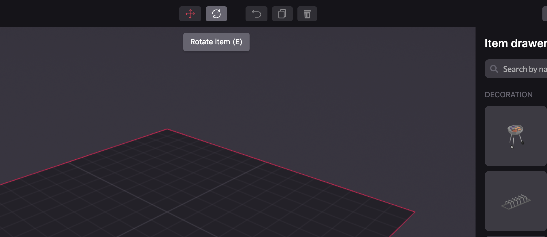Image resolution: width=547 pixels, height=237 pixels.
Task: Click the search magnifier icon
Action: (494, 69)
